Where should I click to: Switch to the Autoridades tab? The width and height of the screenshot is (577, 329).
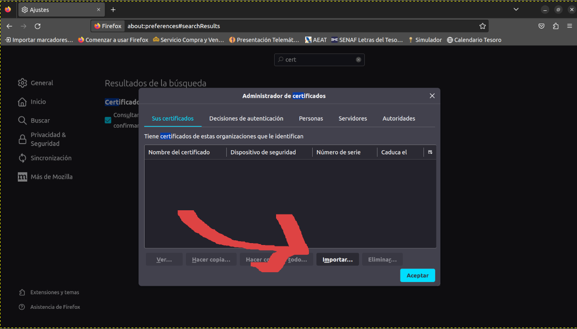tap(399, 119)
